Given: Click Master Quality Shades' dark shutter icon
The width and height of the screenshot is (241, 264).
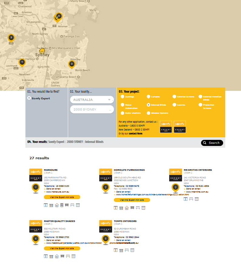Looking at the screenshot, I should point(62,256).
